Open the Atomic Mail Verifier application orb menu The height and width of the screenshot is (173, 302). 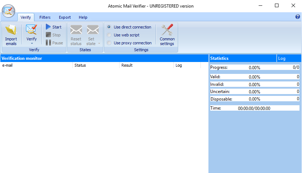pyautogui.click(x=8, y=11)
